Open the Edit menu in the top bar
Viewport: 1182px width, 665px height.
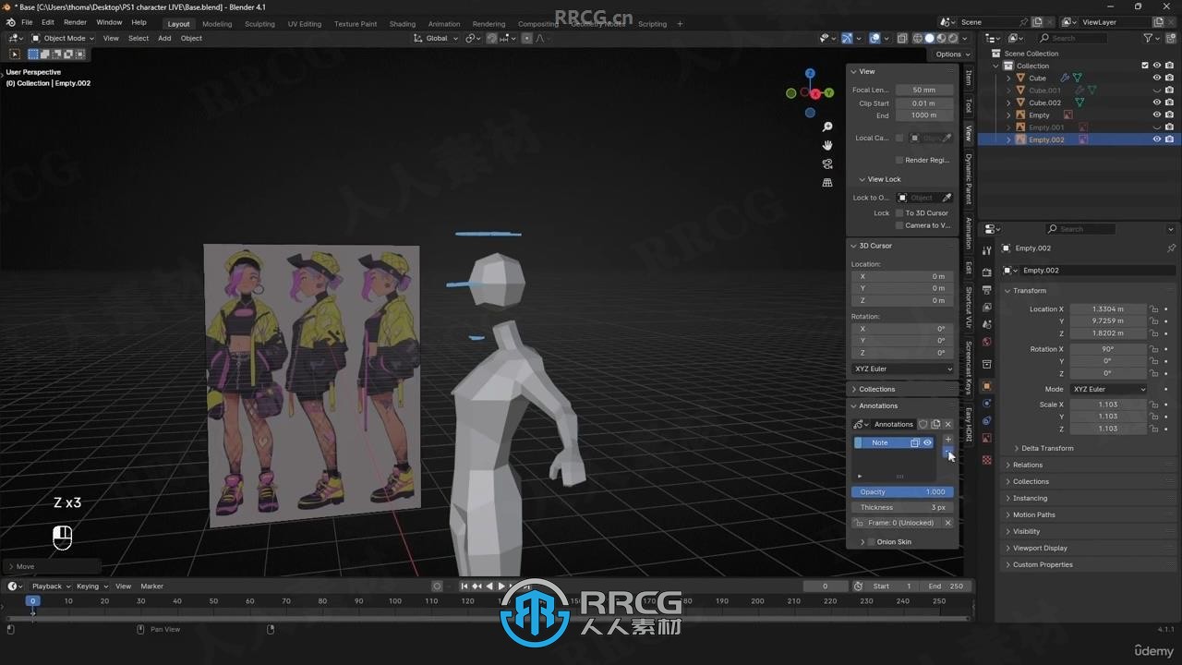(47, 22)
